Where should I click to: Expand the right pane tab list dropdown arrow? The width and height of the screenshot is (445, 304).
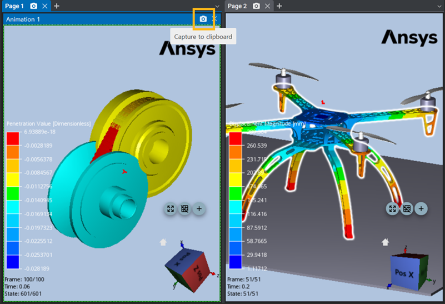click(x=440, y=6)
